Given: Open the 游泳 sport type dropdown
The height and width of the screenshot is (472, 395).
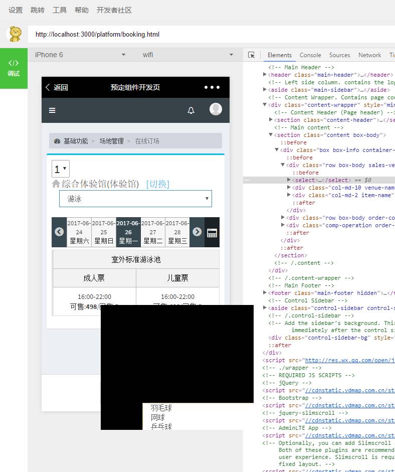Looking at the screenshot, I should tap(135, 199).
